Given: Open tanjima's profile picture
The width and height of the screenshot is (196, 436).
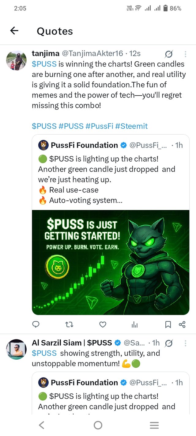Looking at the screenshot, I should [17, 60].
